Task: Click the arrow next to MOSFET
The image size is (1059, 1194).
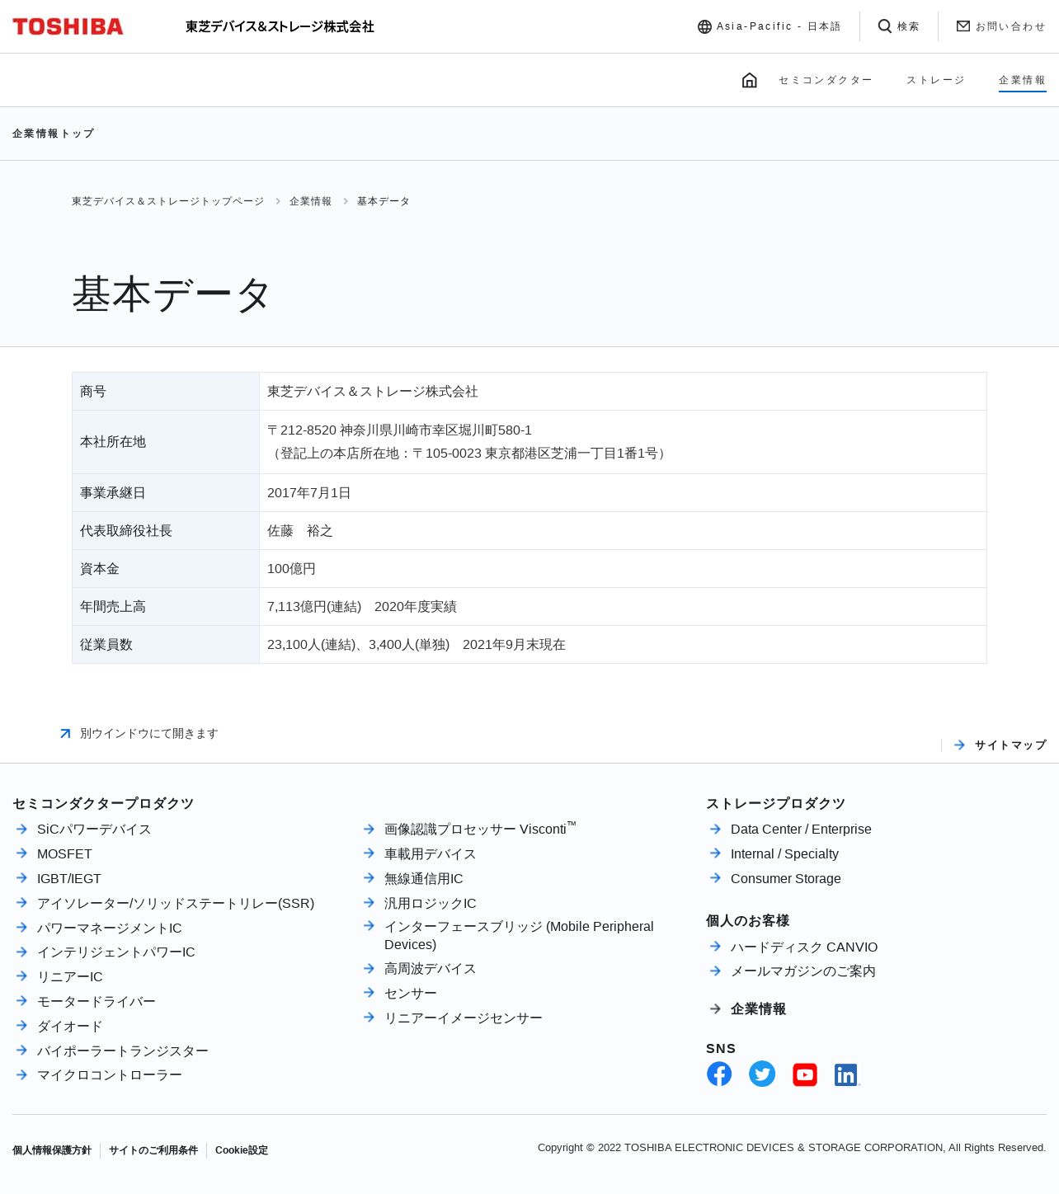Action: pyautogui.click(x=22, y=853)
